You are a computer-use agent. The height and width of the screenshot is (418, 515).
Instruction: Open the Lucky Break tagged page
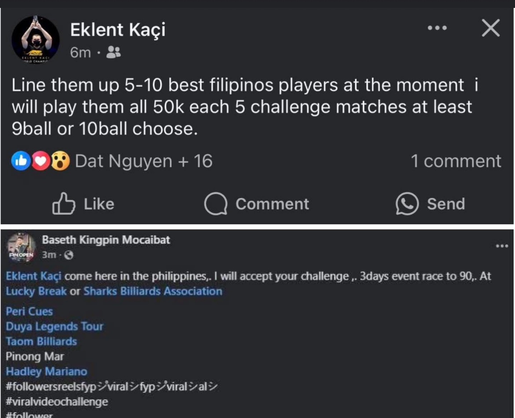coord(36,291)
